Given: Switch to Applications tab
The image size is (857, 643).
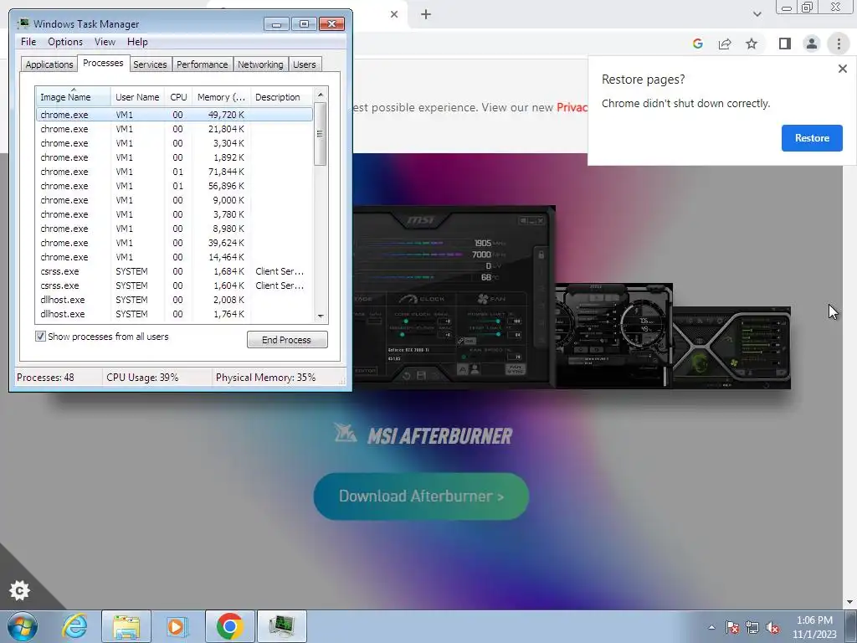Looking at the screenshot, I should (x=49, y=64).
